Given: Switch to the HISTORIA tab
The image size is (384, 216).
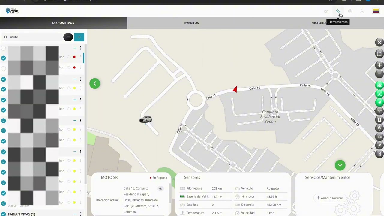Looking at the screenshot, I should click(319, 23).
